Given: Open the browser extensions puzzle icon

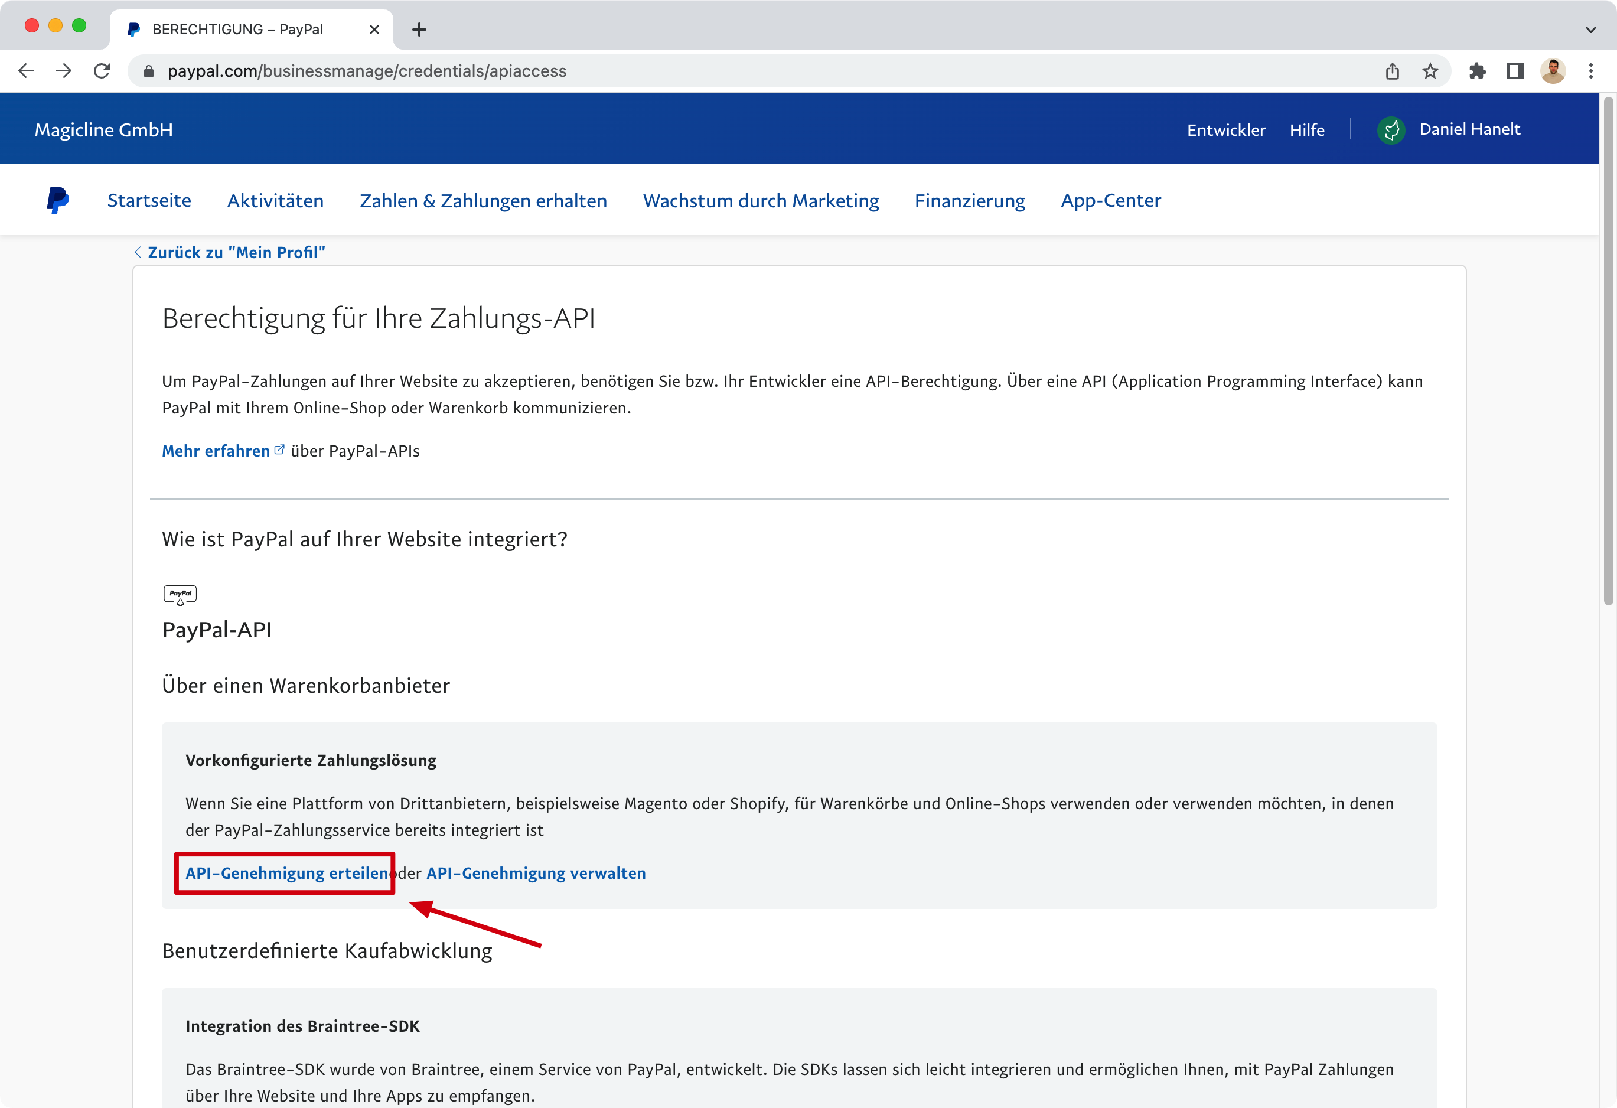Looking at the screenshot, I should pyautogui.click(x=1476, y=71).
